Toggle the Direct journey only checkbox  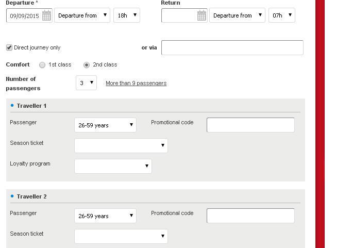coord(9,47)
